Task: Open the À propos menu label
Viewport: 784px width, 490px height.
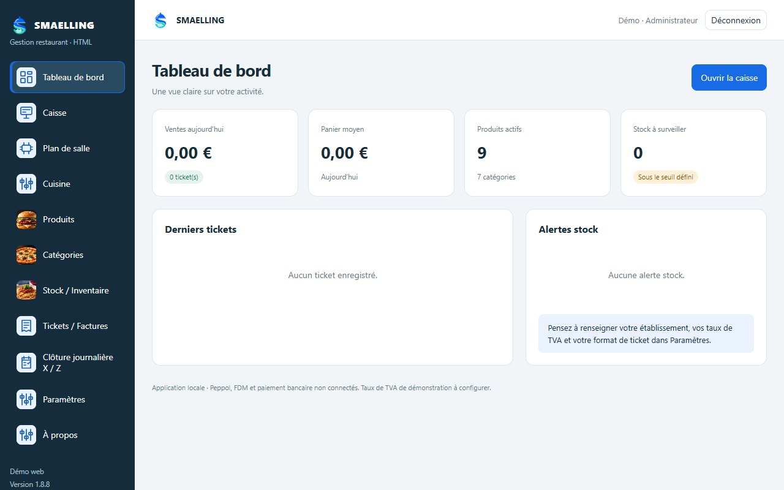Action: pos(60,435)
